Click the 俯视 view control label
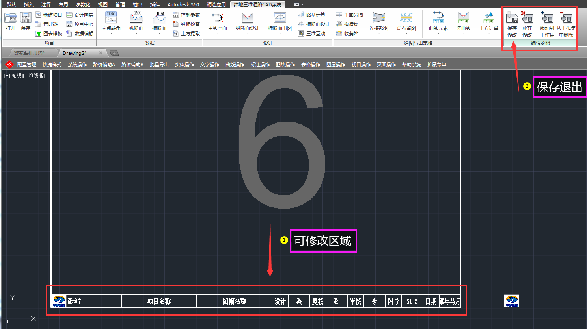This screenshot has height=329, width=587. (17, 76)
